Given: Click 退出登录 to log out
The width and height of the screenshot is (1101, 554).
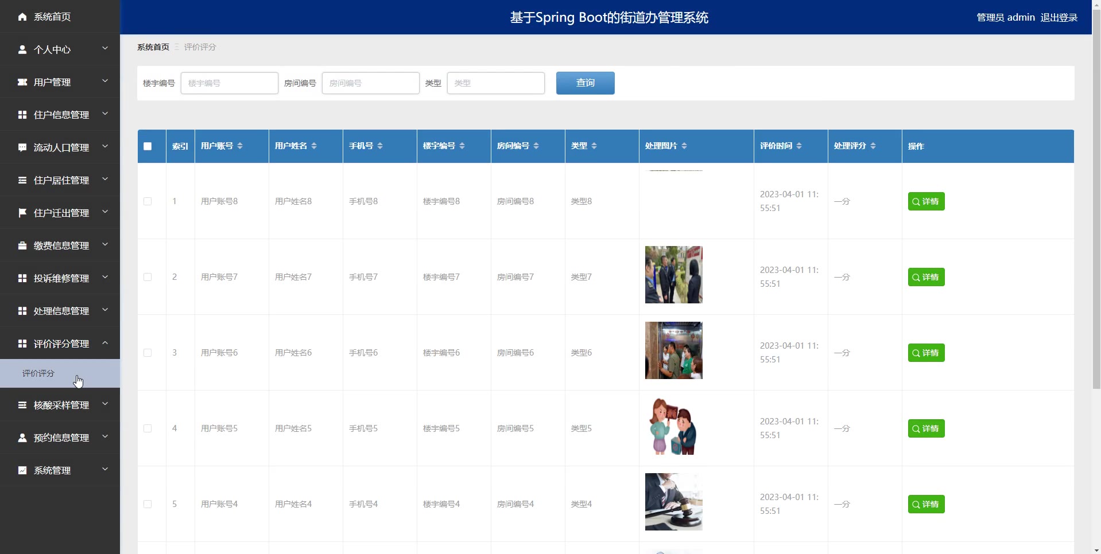Looking at the screenshot, I should pyautogui.click(x=1059, y=18).
